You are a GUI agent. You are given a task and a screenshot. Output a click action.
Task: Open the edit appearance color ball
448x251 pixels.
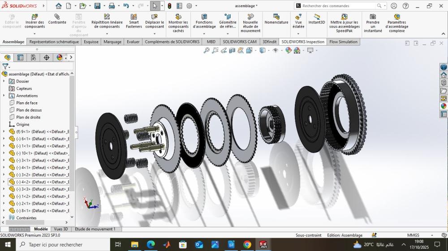pyautogui.click(x=288, y=50)
